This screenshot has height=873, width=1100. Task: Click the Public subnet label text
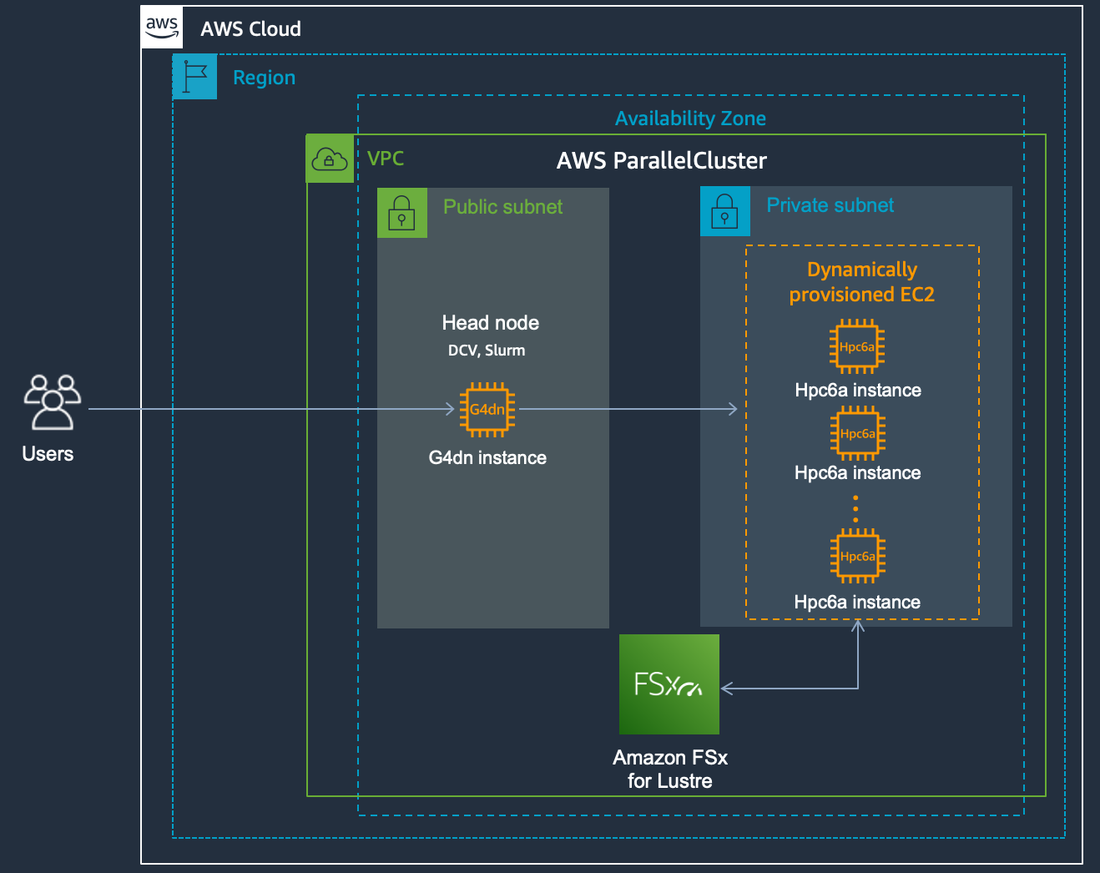pyautogui.click(x=502, y=207)
